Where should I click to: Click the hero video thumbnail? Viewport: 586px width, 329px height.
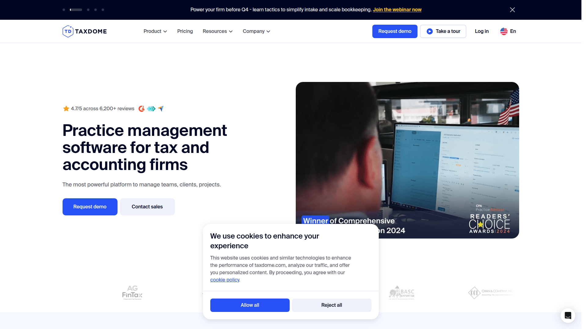tap(407, 152)
